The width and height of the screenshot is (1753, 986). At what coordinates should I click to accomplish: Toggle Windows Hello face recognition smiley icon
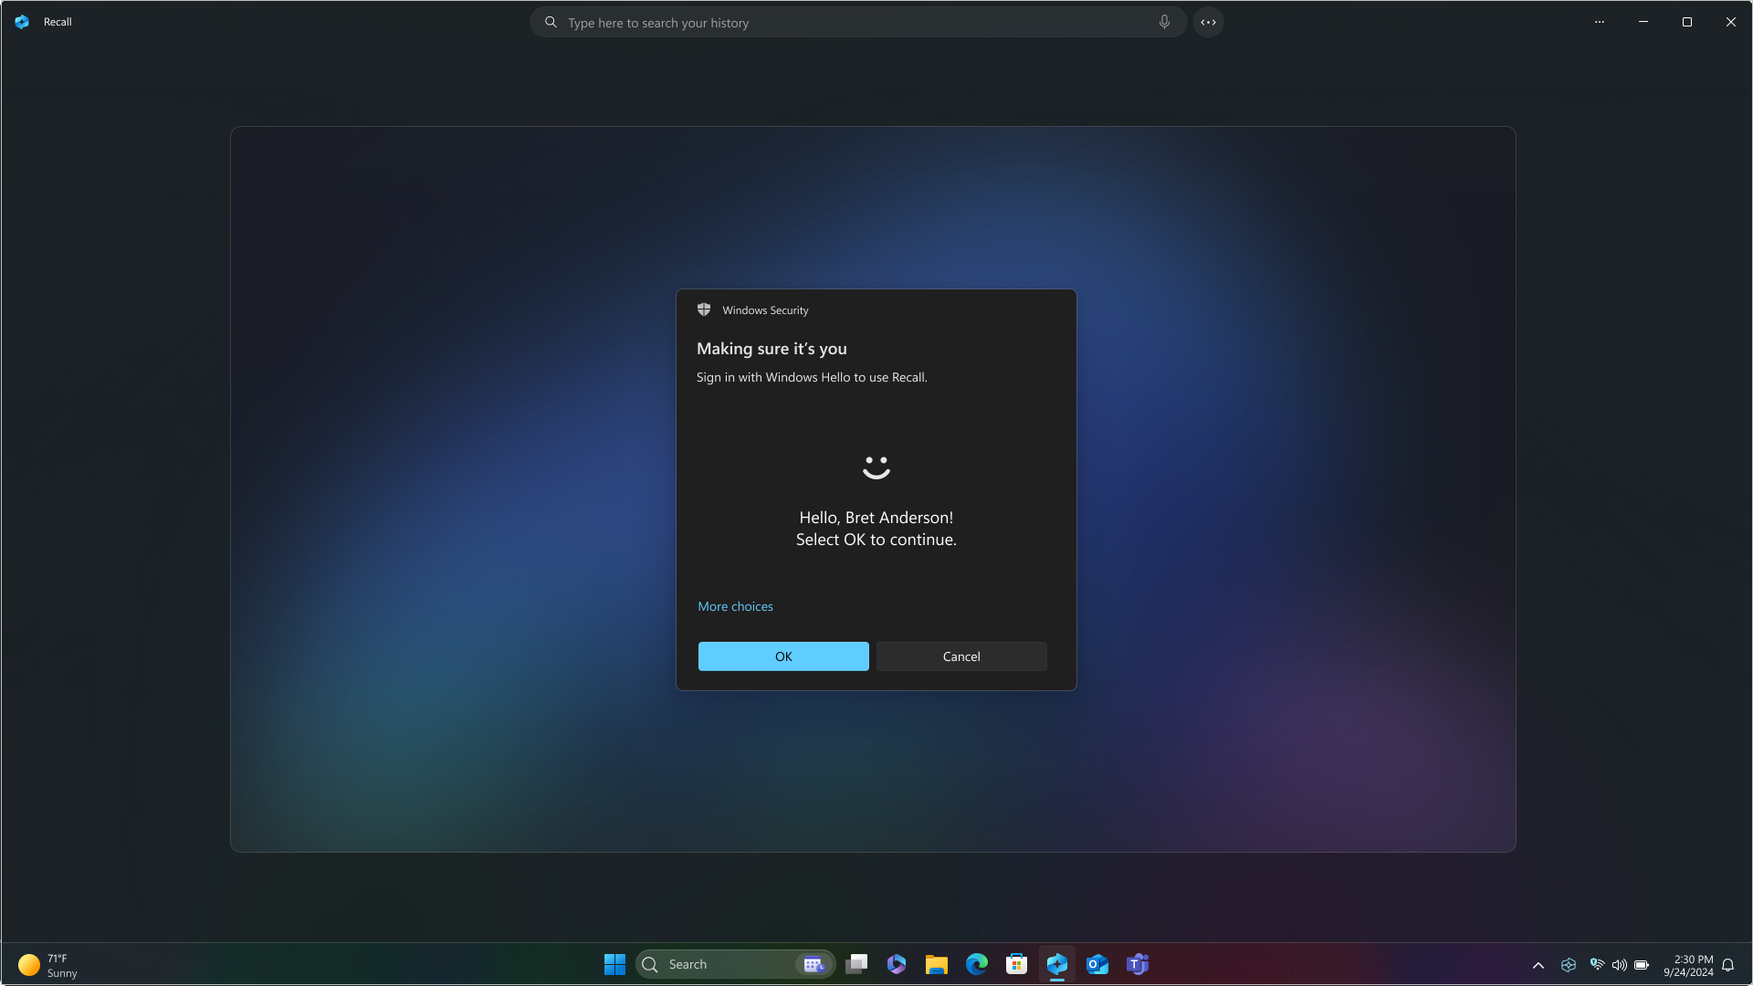coord(876,466)
